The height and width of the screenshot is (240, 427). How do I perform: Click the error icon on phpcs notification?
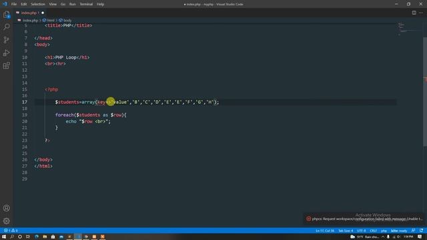308,219
